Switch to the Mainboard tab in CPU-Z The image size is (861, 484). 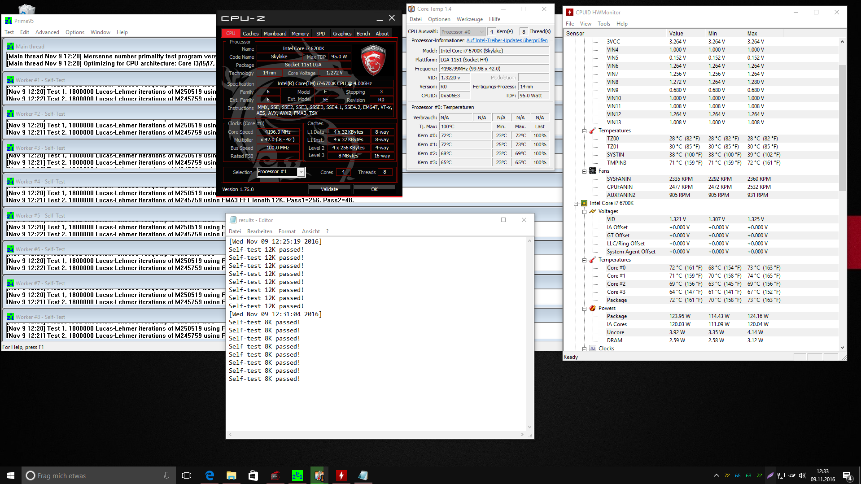pyautogui.click(x=275, y=34)
